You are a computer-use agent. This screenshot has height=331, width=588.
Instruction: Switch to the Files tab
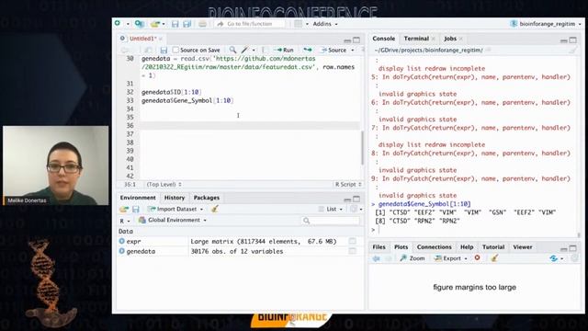379,247
